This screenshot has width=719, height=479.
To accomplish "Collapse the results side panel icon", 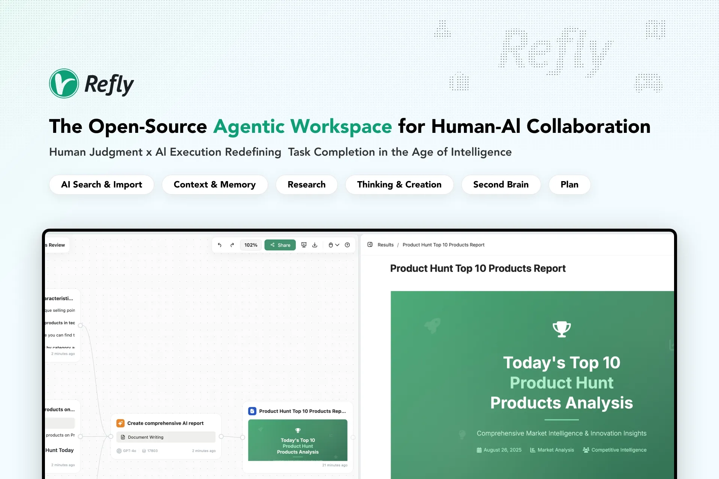I will [370, 245].
